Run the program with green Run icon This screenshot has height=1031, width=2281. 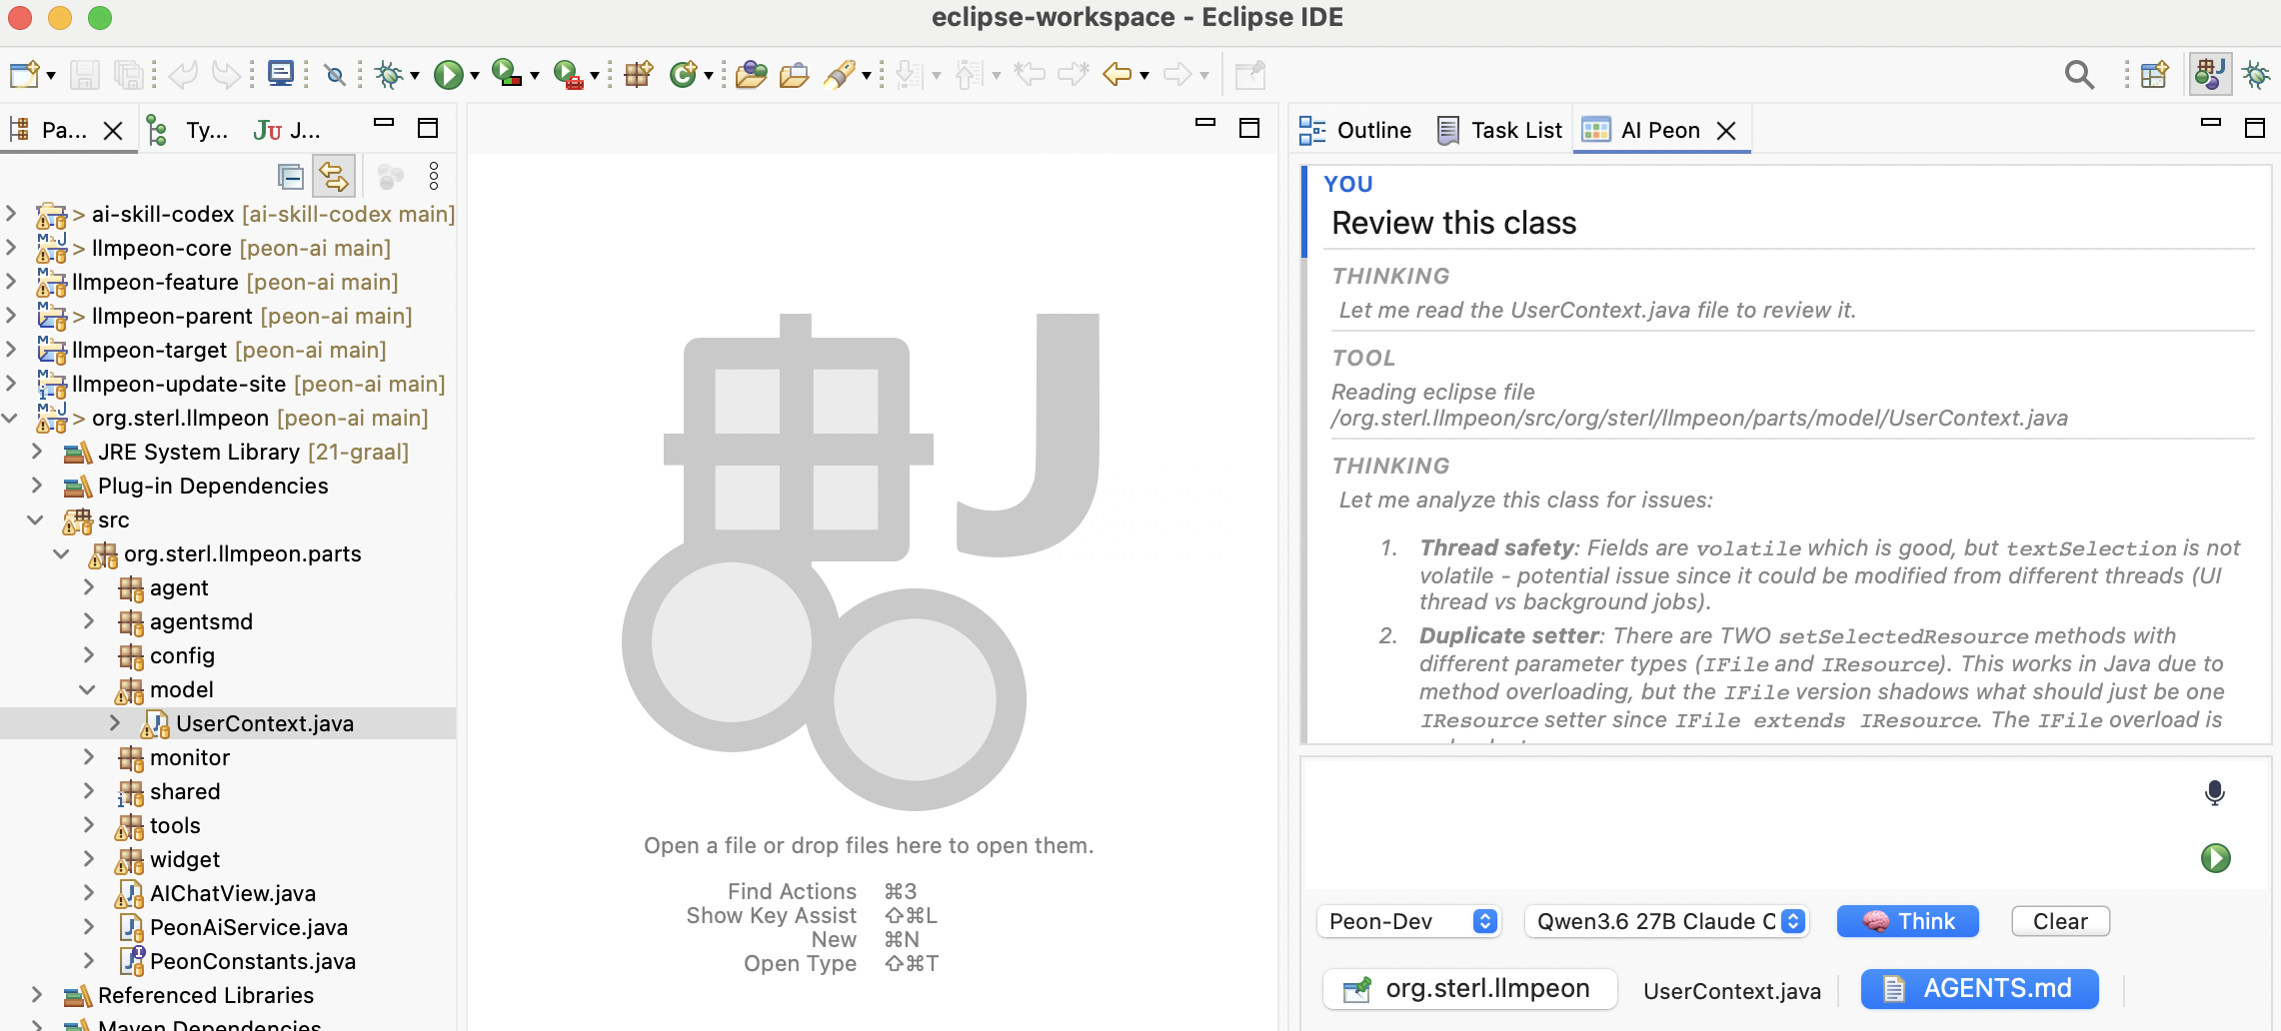coord(449,74)
